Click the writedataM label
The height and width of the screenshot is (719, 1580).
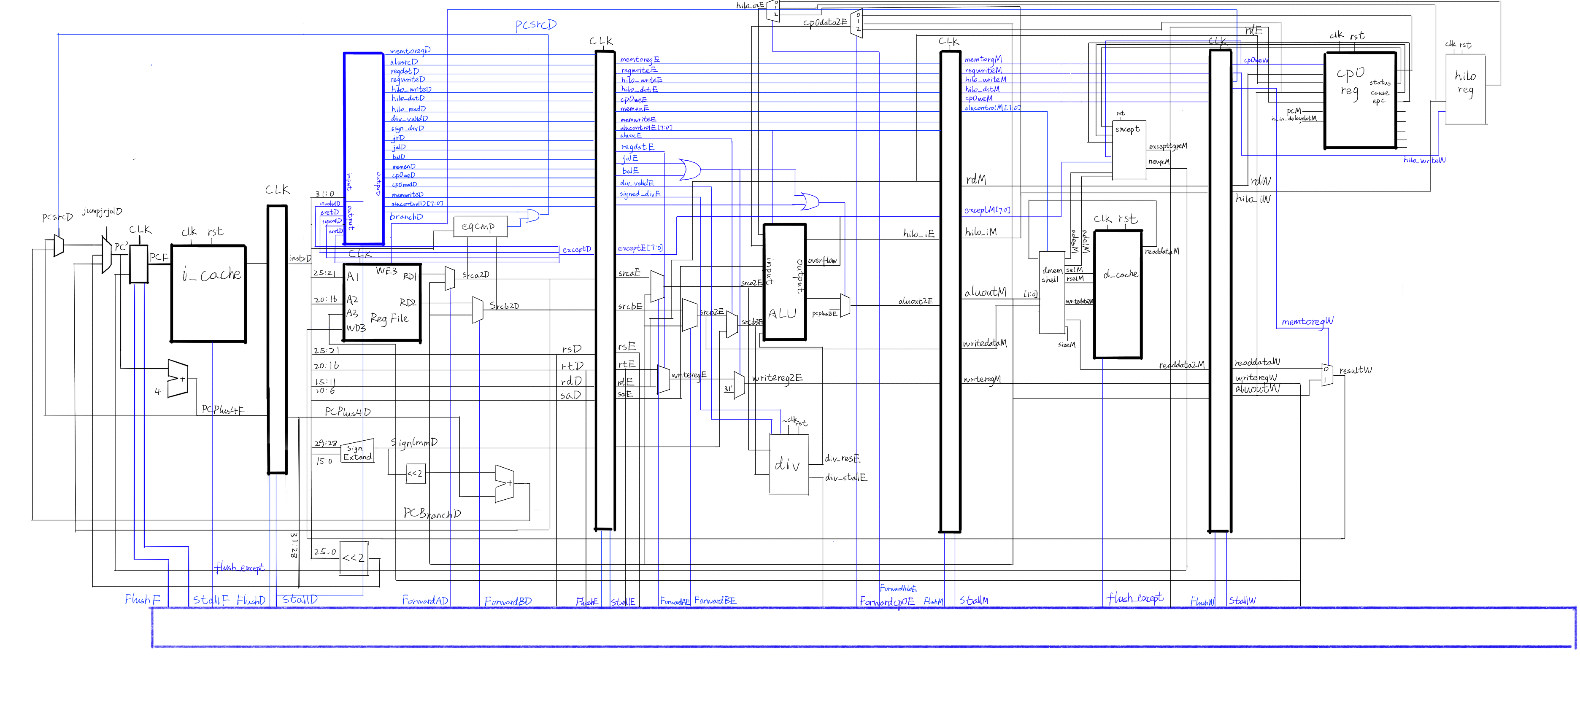click(x=985, y=343)
